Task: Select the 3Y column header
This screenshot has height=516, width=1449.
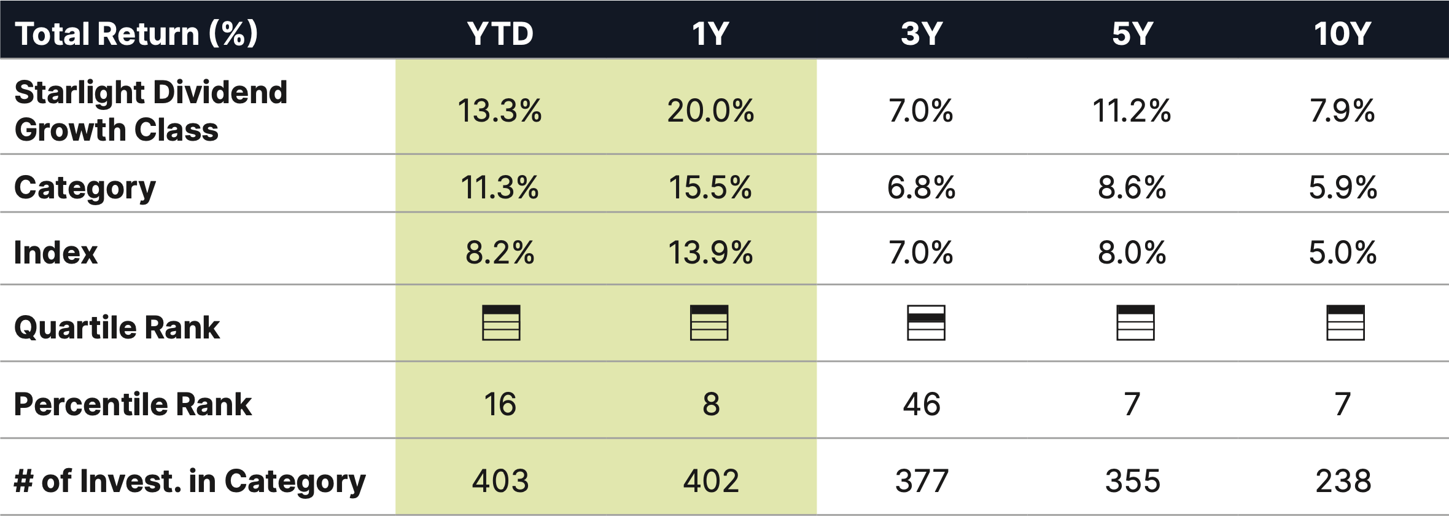Action: (921, 33)
